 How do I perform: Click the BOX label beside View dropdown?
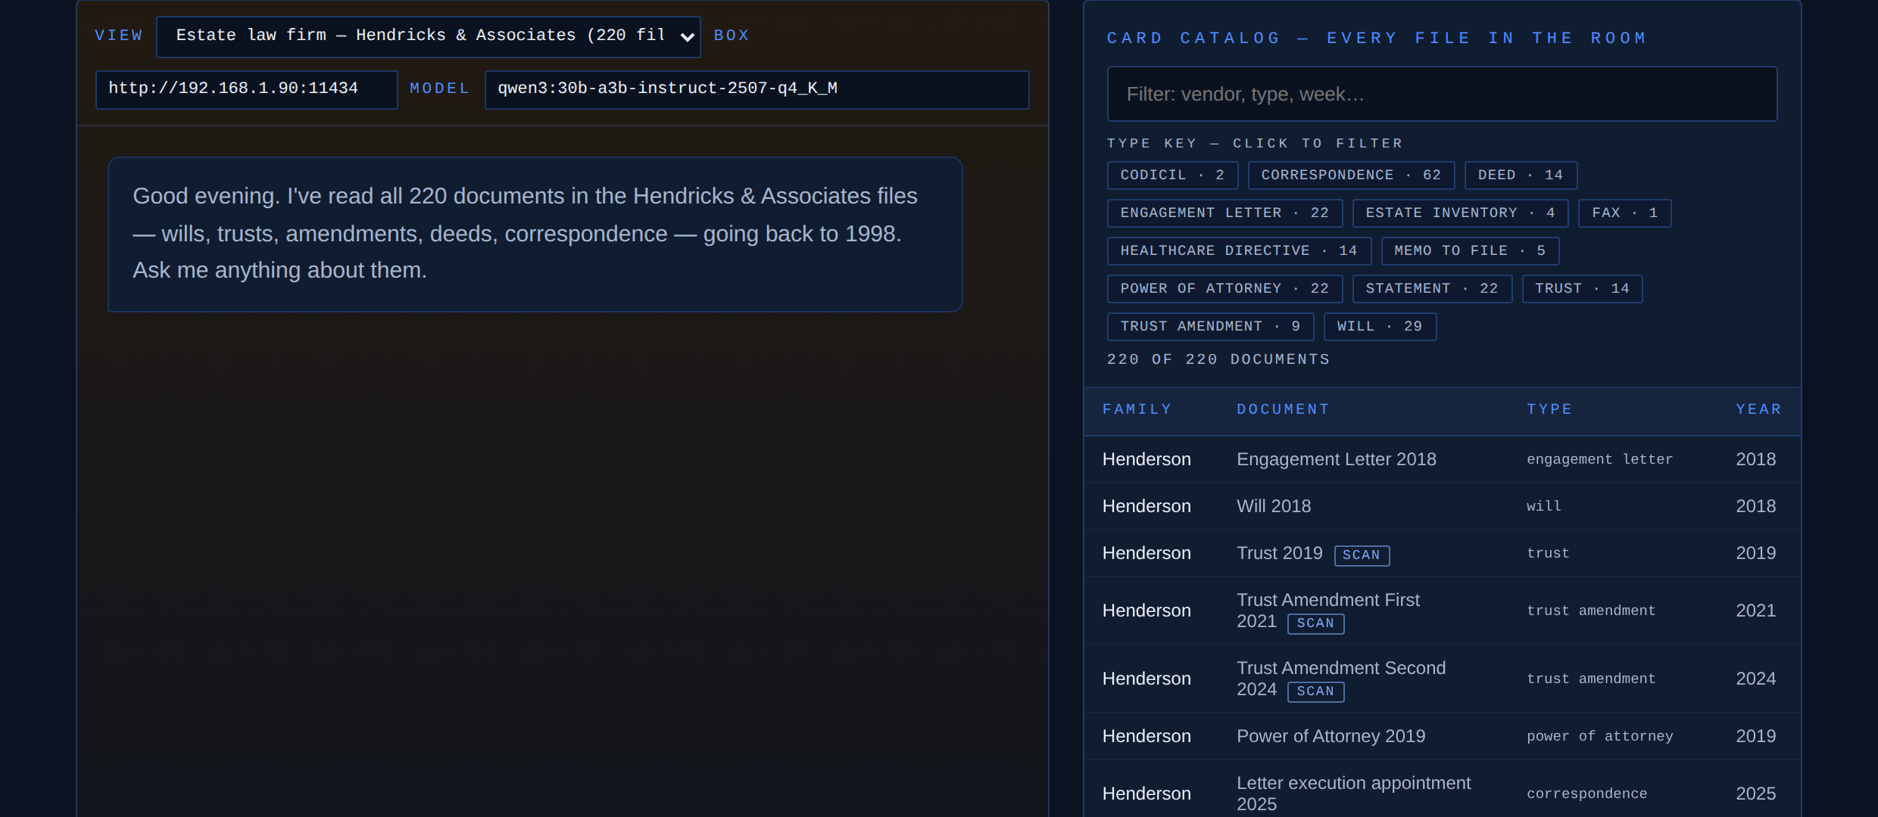[732, 36]
